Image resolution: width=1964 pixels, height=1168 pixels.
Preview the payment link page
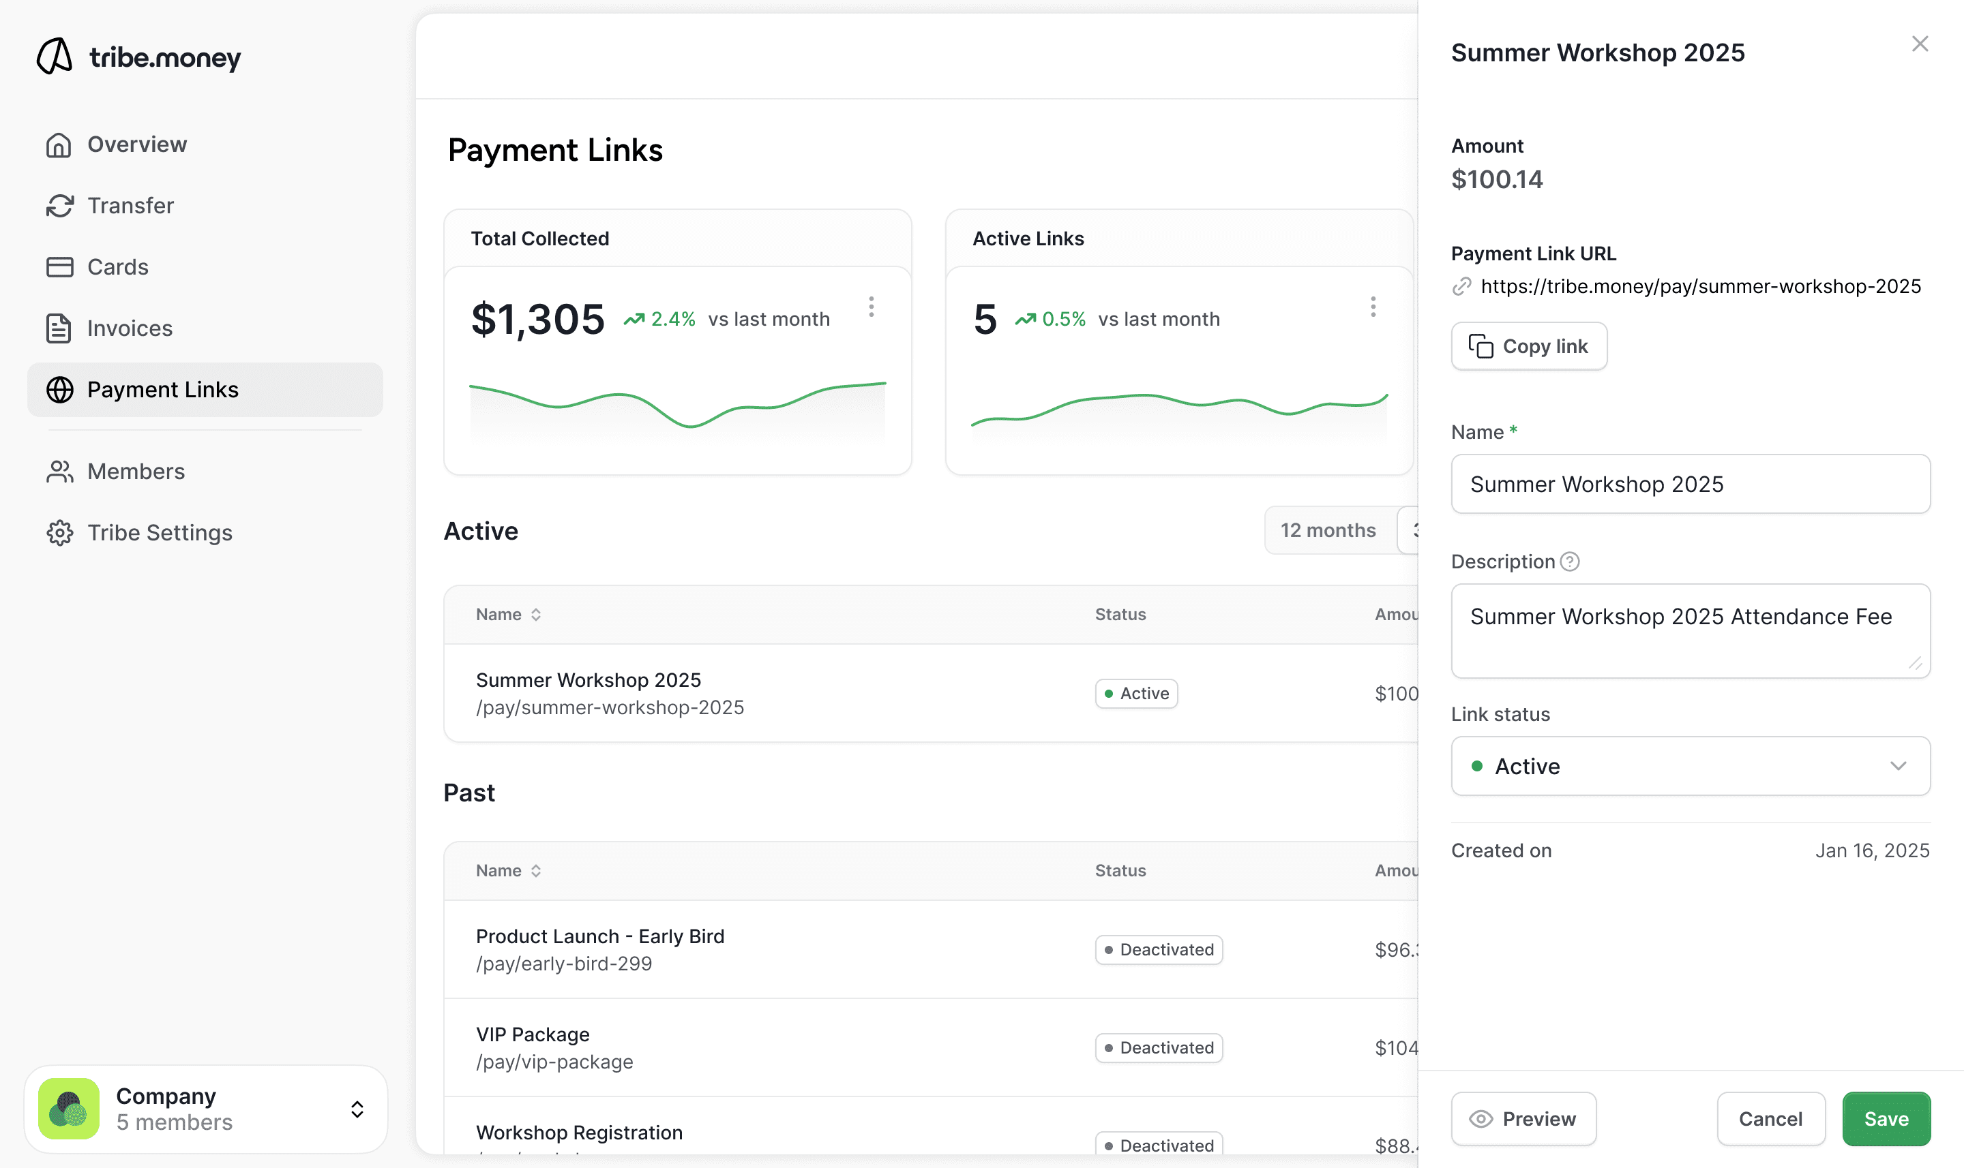point(1523,1119)
